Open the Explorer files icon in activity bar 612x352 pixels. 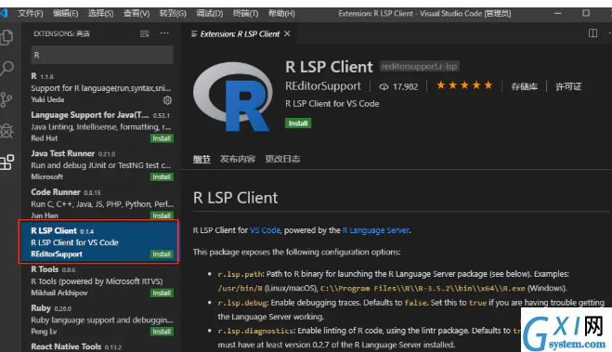[7, 37]
